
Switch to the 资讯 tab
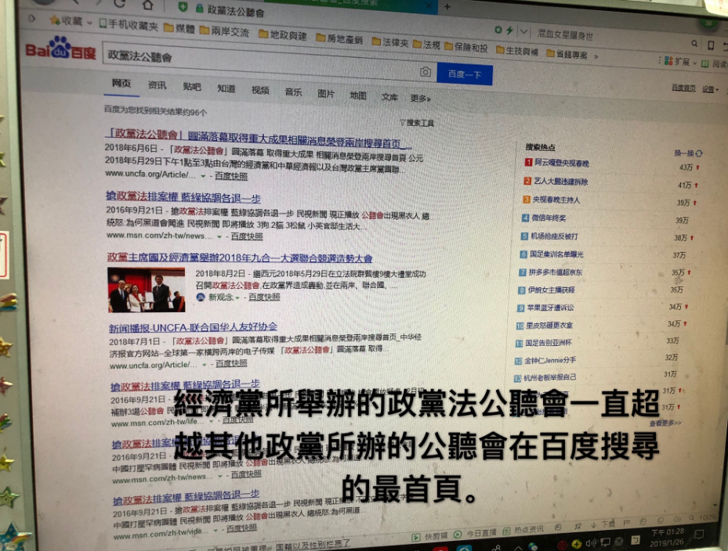click(x=157, y=85)
